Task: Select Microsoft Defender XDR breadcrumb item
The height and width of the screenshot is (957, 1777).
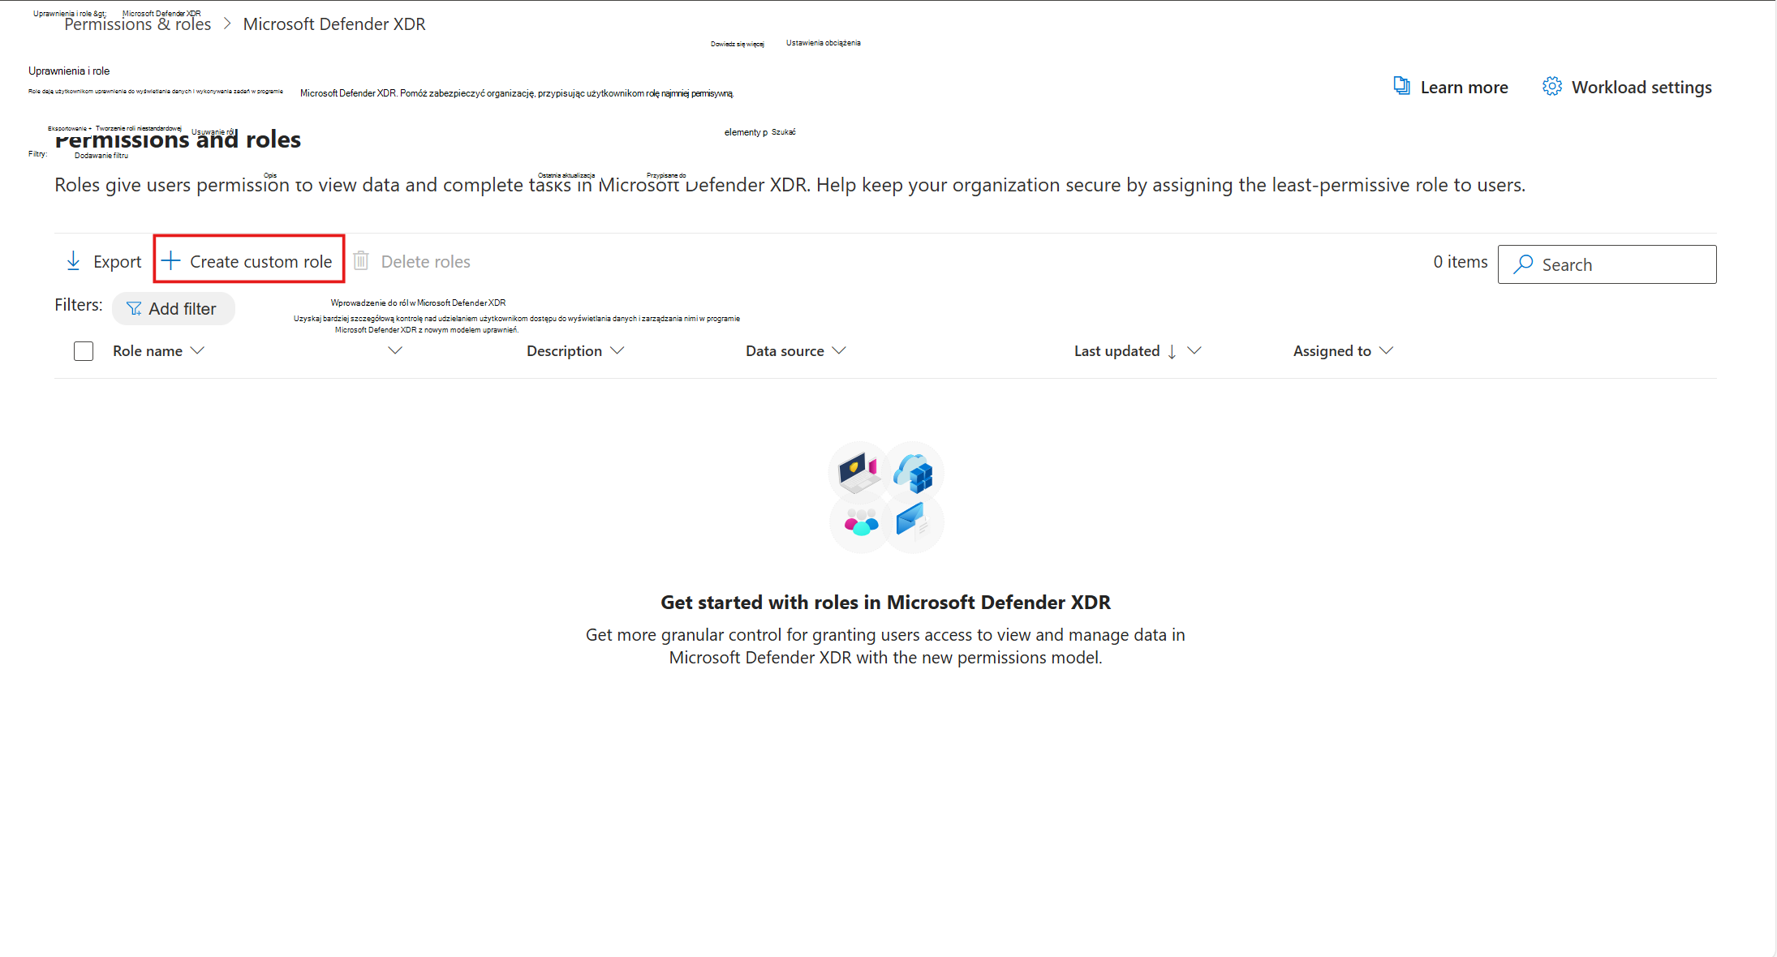Action: click(334, 24)
